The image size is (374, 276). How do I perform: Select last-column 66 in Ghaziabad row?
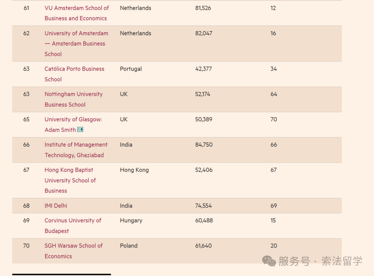[274, 145]
